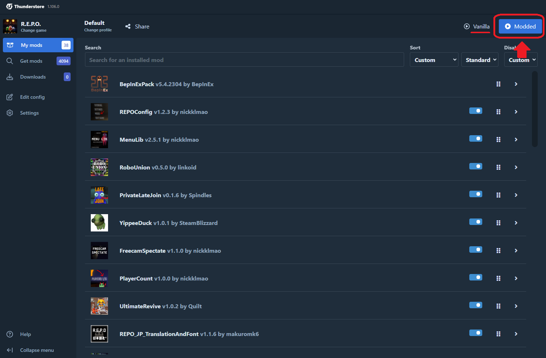Image resolution: width=546 pixels, height=358 pixels.
Task: Click the drag handle icon for BepInExPack
Action: coord(498,84)
